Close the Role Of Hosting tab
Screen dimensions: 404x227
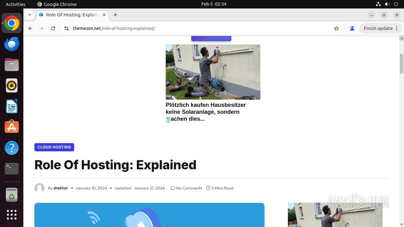tap(104, 15)
